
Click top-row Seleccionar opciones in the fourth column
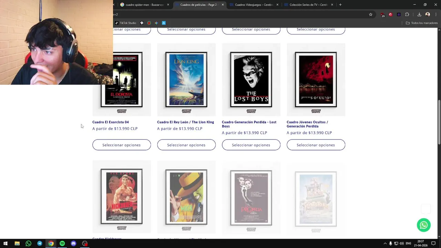(316, 30)
